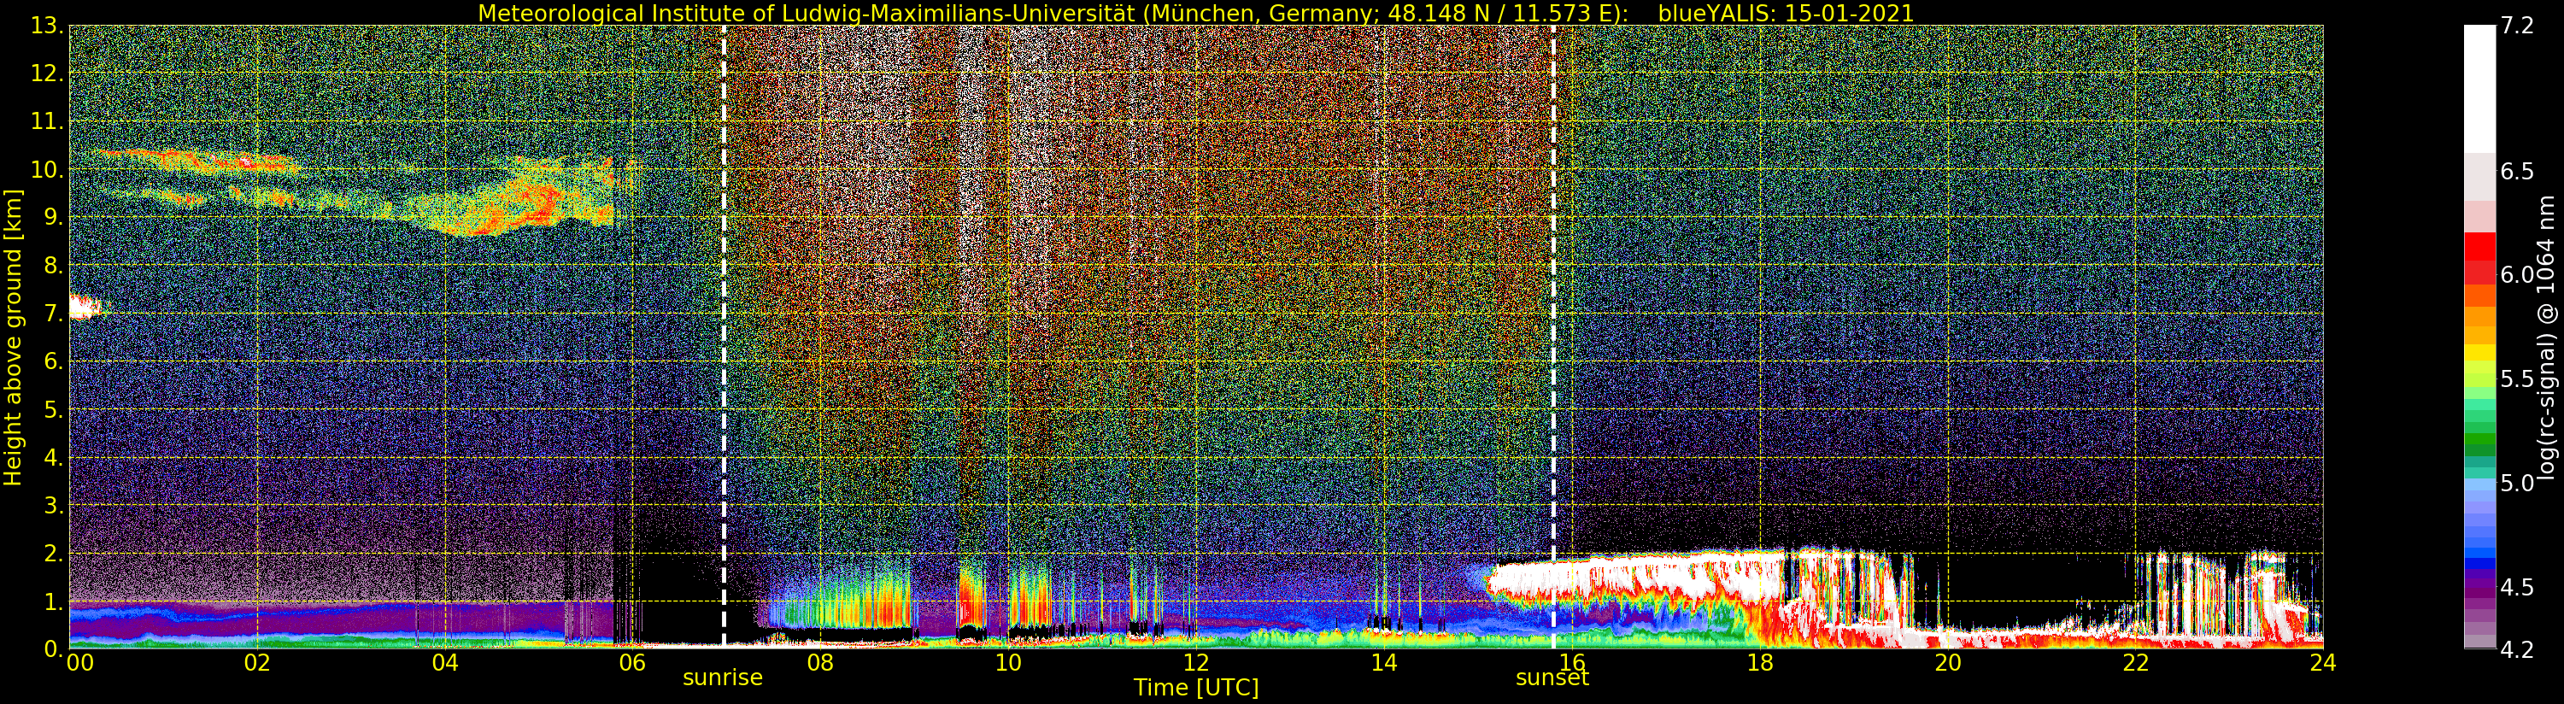Screen dimensions: 2564x704
Task: Click the time axis tick "02"
Action: pos(257,663)
